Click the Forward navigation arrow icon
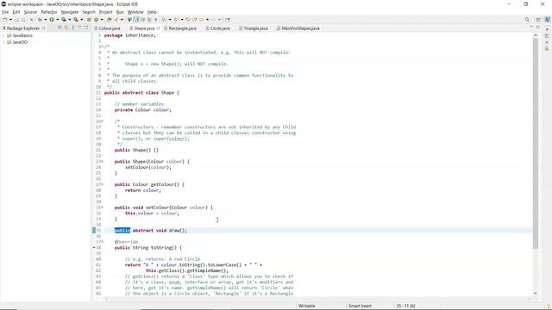552x310 pixels. 213,20
